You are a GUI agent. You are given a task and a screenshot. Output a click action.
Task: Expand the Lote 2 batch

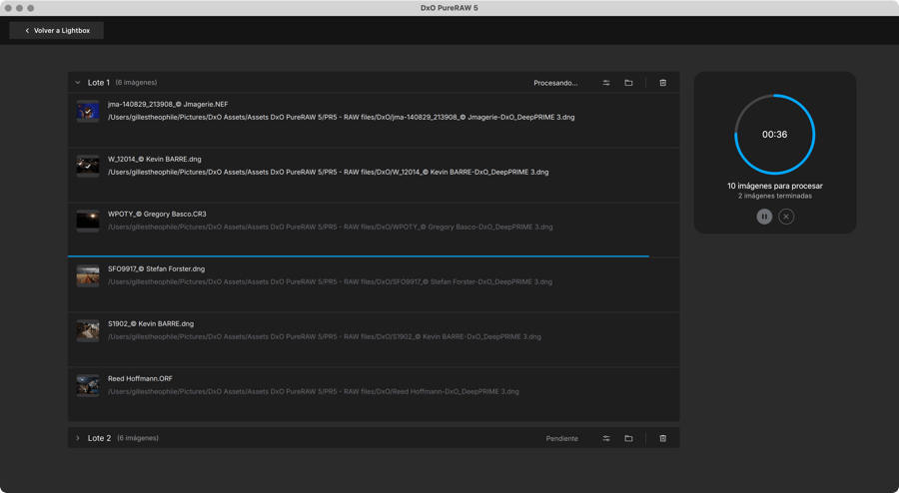coord(78,438)
